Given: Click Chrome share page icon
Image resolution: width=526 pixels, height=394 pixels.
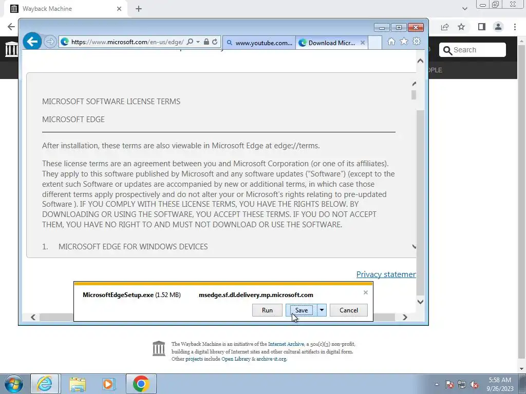Looking at the screenshot, I should pyautogui.click(x=445, y=27).
